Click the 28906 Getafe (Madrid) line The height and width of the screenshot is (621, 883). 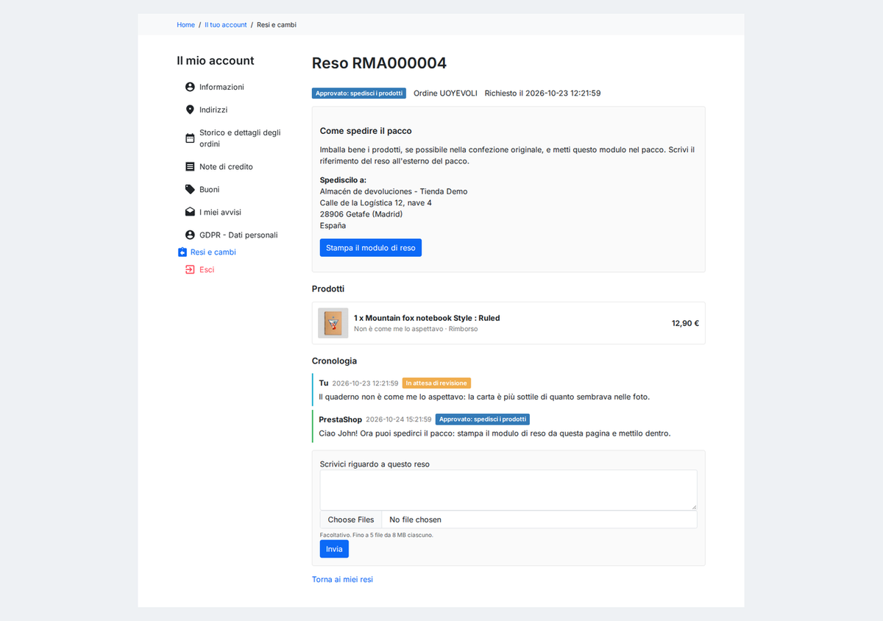361,214
